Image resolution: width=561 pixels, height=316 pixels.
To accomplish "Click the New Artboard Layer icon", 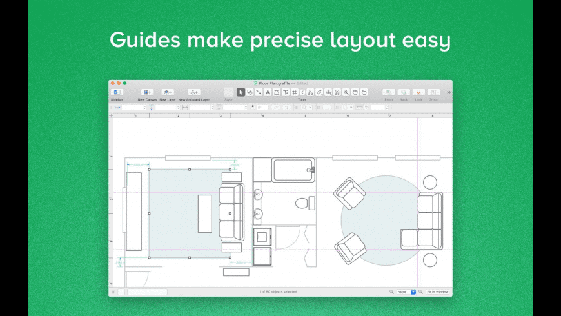I will (193, 92).
